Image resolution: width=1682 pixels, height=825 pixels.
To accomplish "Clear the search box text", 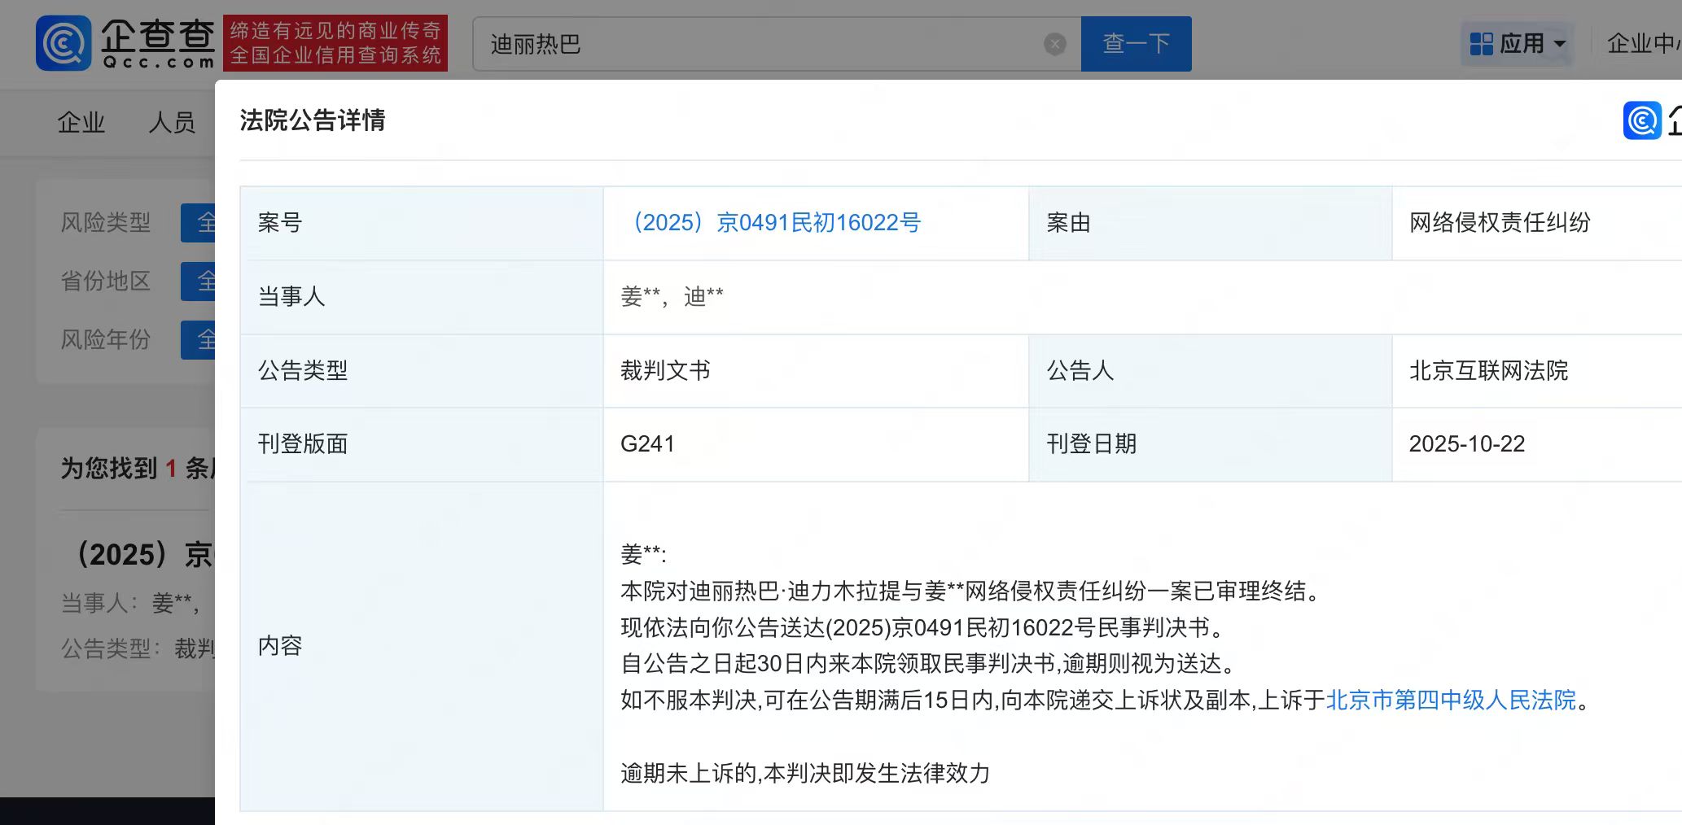I will (x=1054, y=44).
